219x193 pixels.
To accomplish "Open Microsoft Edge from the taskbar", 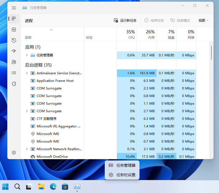I will coord(53,186).
